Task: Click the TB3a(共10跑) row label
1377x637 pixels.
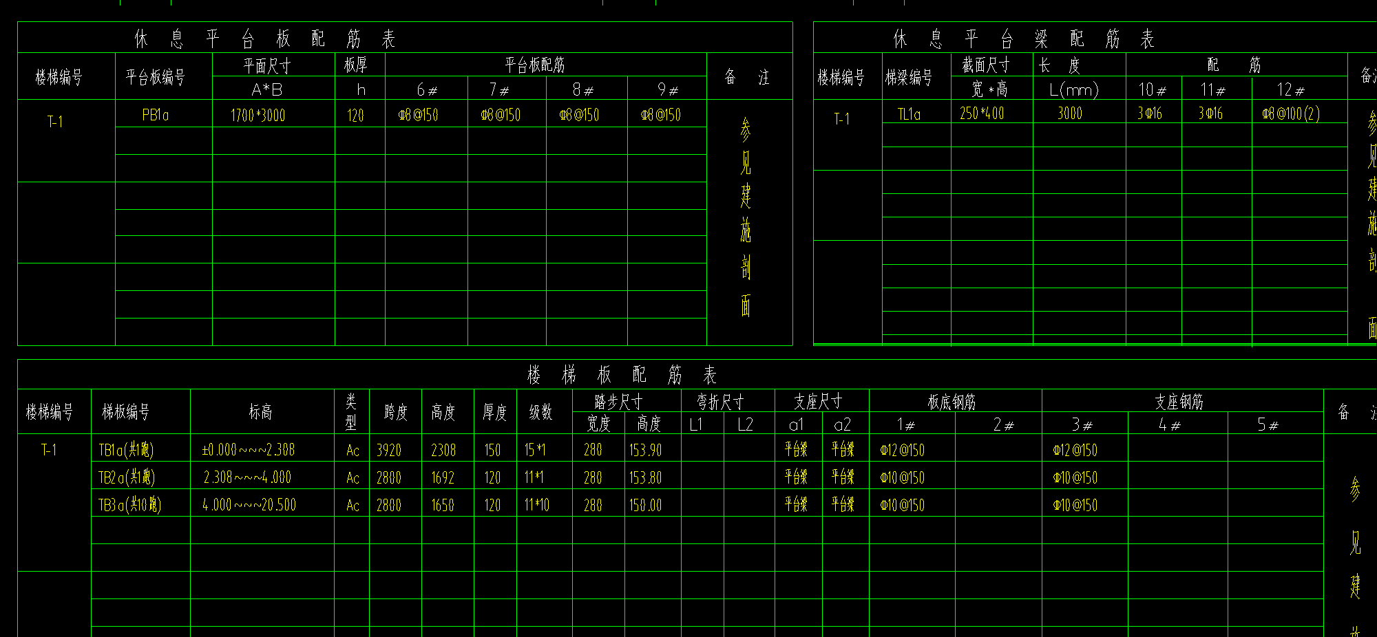Action: (x=129, y=505)
